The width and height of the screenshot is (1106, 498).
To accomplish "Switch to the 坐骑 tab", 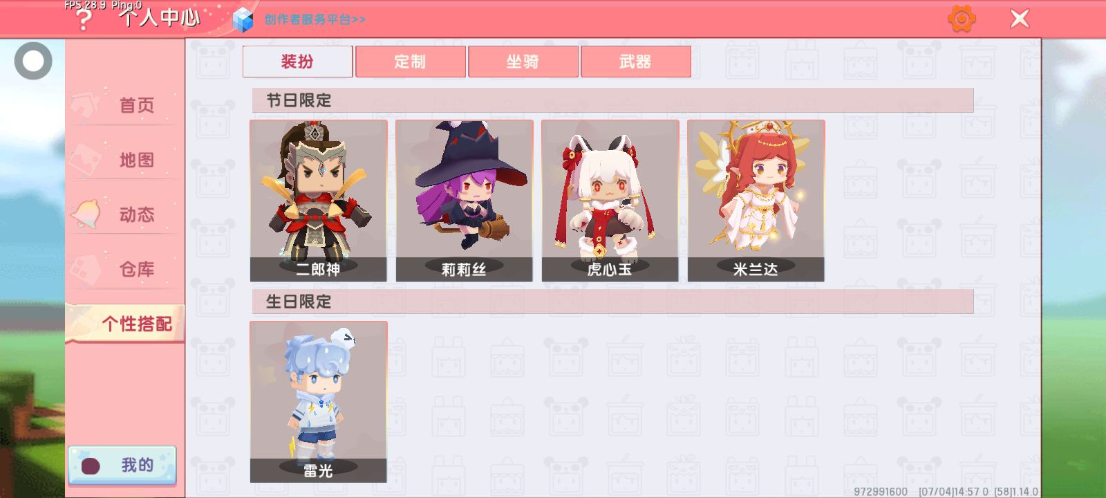I will (523, 62).
